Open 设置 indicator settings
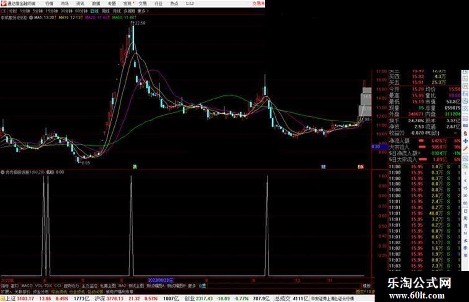The width and height of the screenshot is (469, 302). click(x=202, y=286)
